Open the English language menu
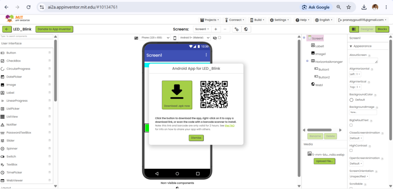 pyautogui.click(x=324, y=20)
